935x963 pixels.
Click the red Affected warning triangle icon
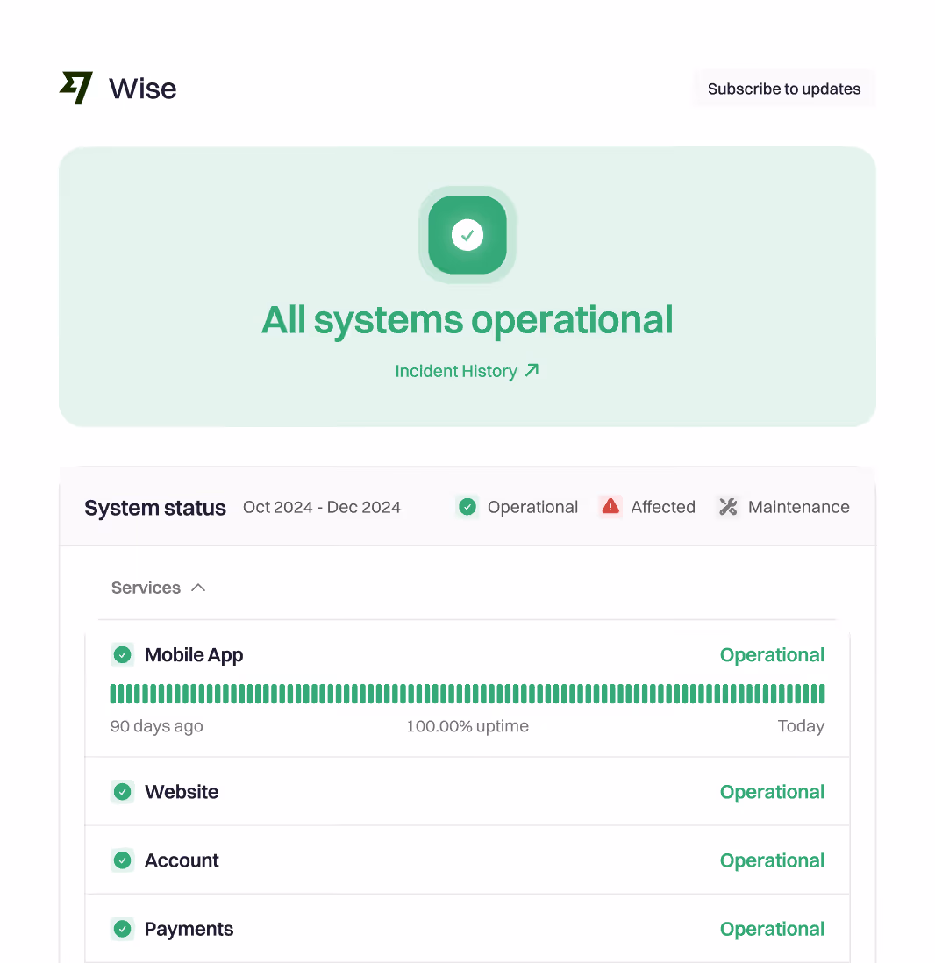pyautogui.click(x=610, y=507)
